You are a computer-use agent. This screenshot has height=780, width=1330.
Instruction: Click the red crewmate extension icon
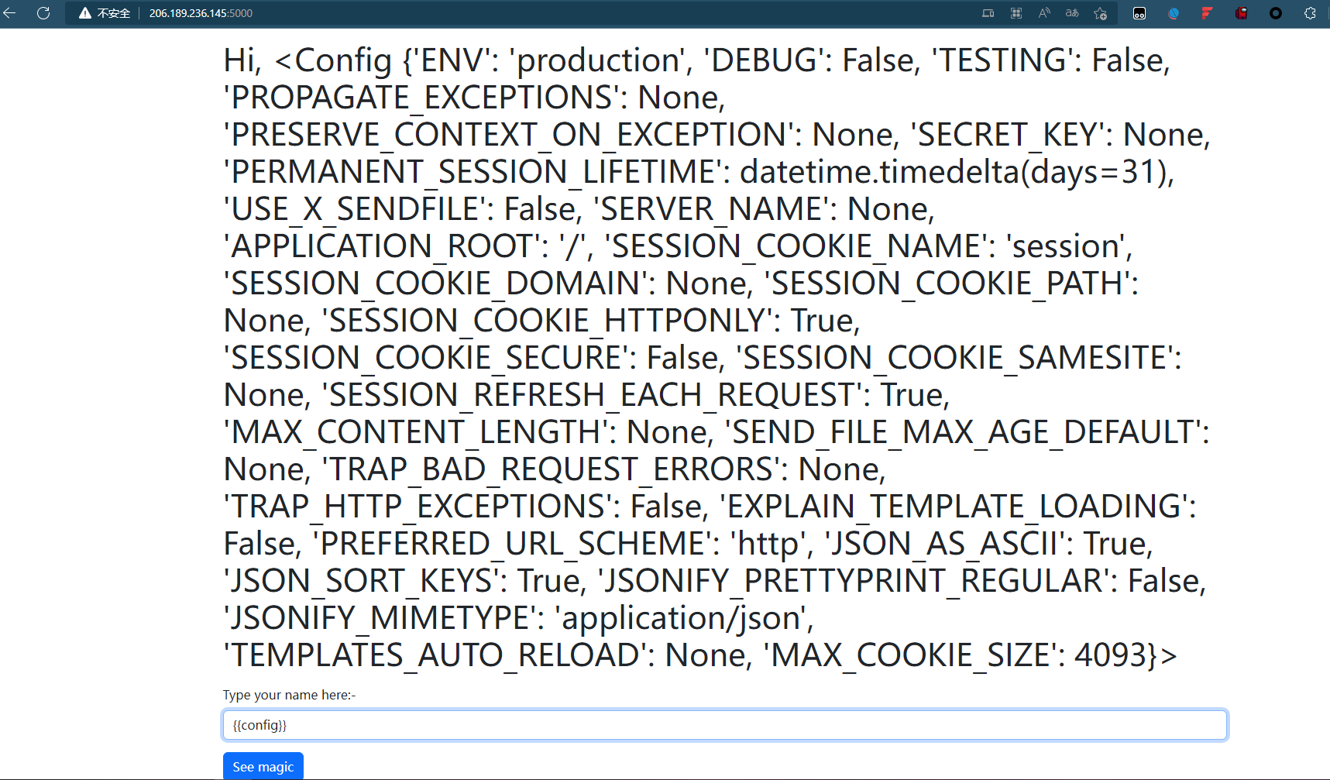click(x=1242, y=13)
